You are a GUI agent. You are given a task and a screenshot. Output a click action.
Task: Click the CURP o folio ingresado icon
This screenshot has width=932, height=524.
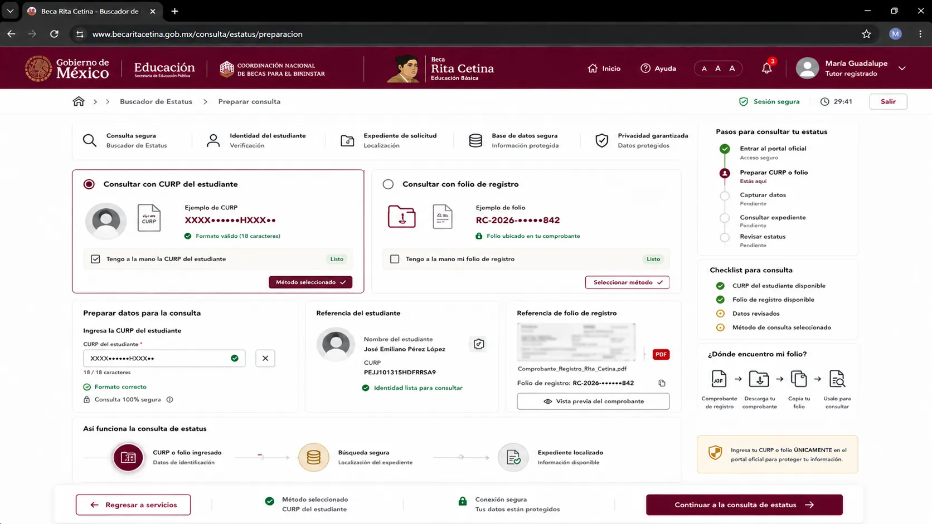(128, 457)
